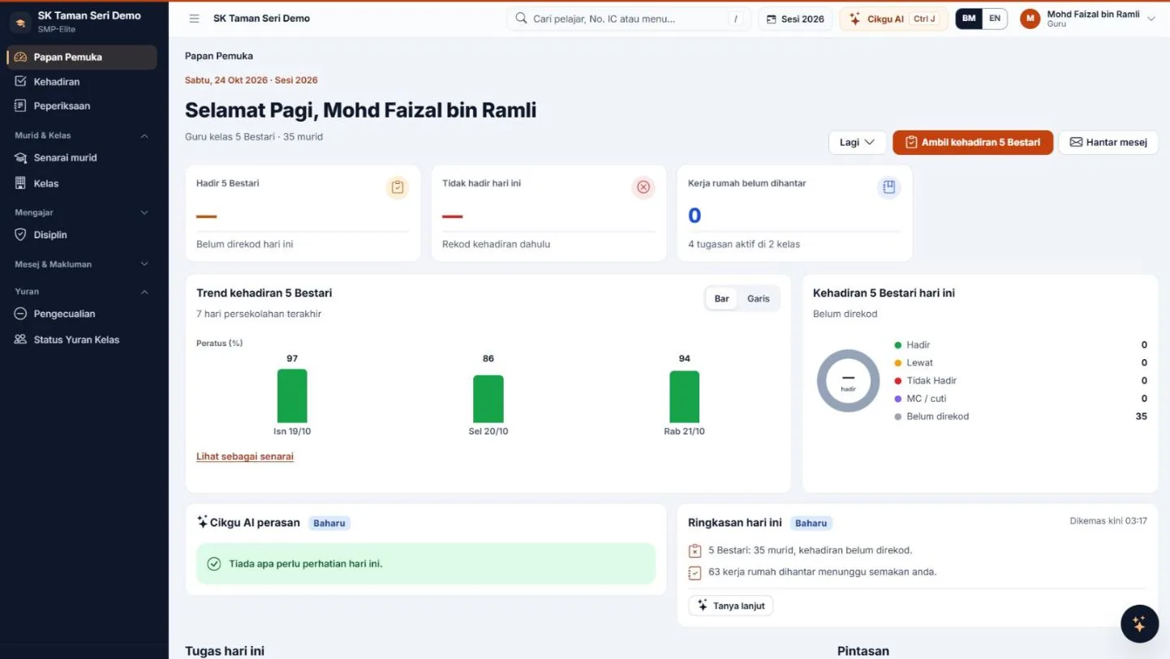
Task: Click the book icon on Kerja rumah card
Action: pyautogui.click(x=888, y=187)
